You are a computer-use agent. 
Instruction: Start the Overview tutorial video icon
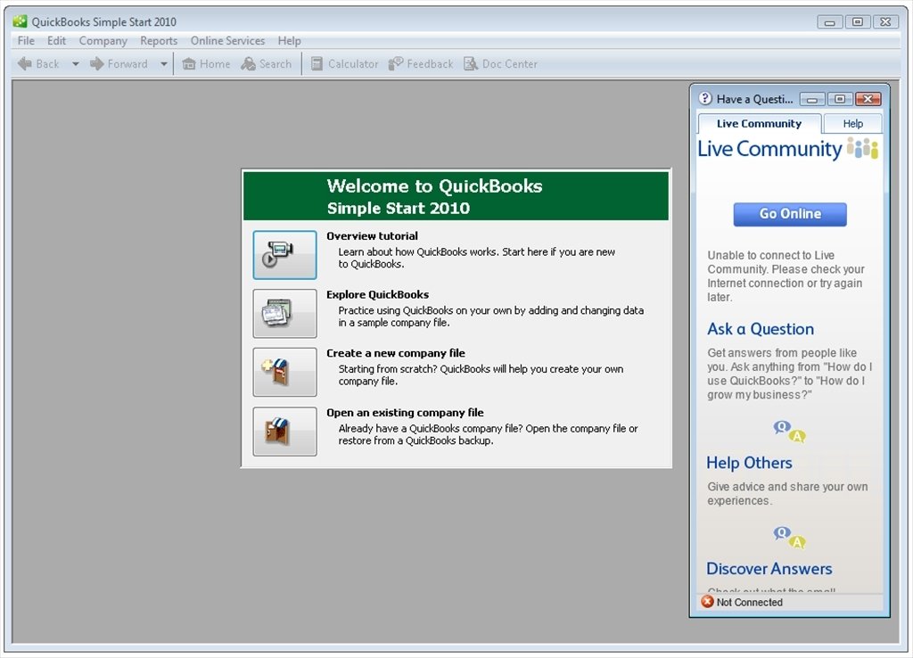pos(284,255)
